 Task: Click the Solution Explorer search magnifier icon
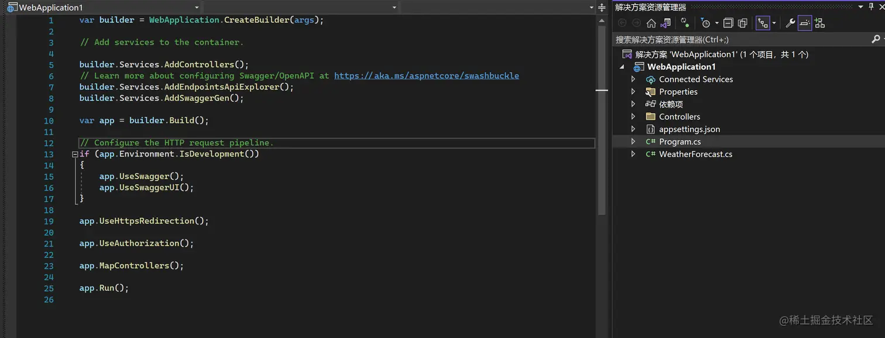coord(876,39)
